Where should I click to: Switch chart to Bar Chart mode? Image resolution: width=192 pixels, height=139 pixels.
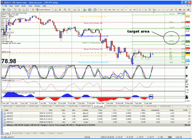(x=56, y=10)
